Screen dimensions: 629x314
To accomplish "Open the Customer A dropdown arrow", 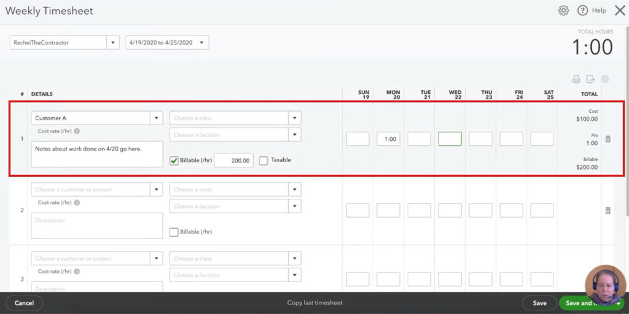I will point(157,118).
